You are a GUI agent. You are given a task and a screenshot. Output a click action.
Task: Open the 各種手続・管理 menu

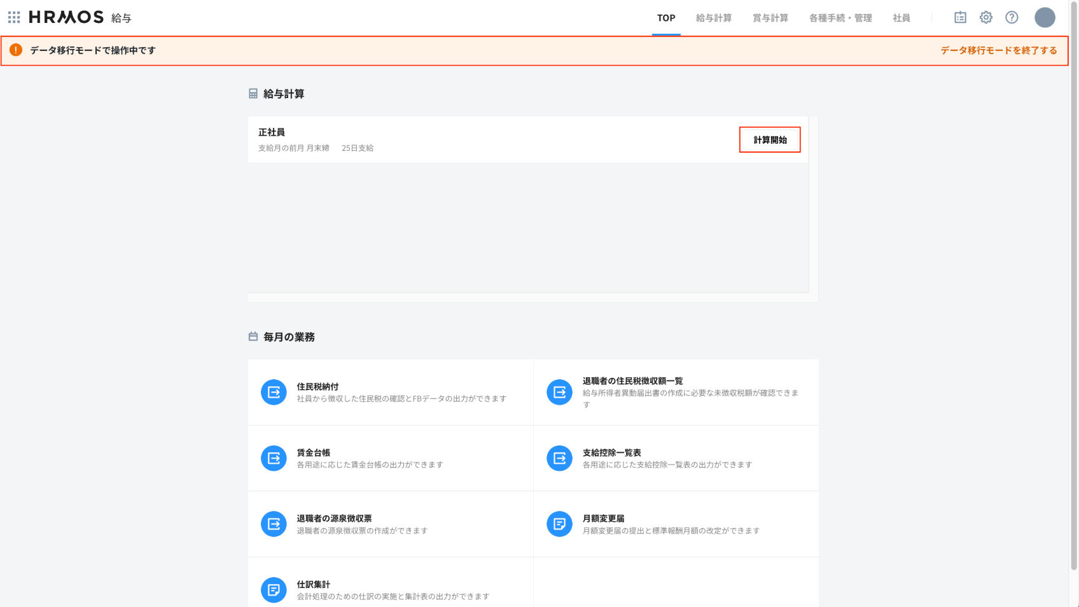[x=840, y=18]
